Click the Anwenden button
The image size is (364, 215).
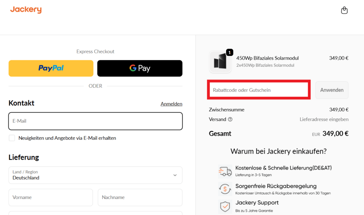click(x=331, y=90)
